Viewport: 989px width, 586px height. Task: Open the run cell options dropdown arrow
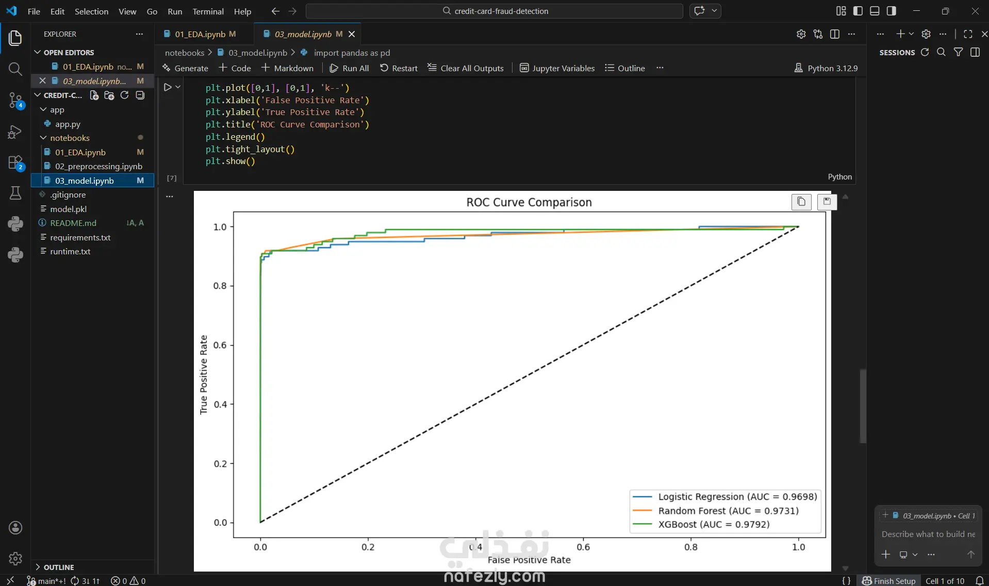[x=178, y=87]
